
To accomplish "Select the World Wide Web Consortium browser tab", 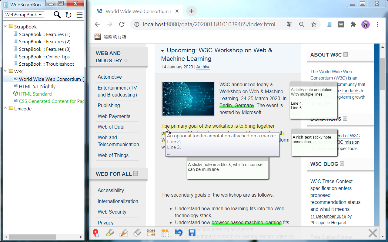I will 136,11.
